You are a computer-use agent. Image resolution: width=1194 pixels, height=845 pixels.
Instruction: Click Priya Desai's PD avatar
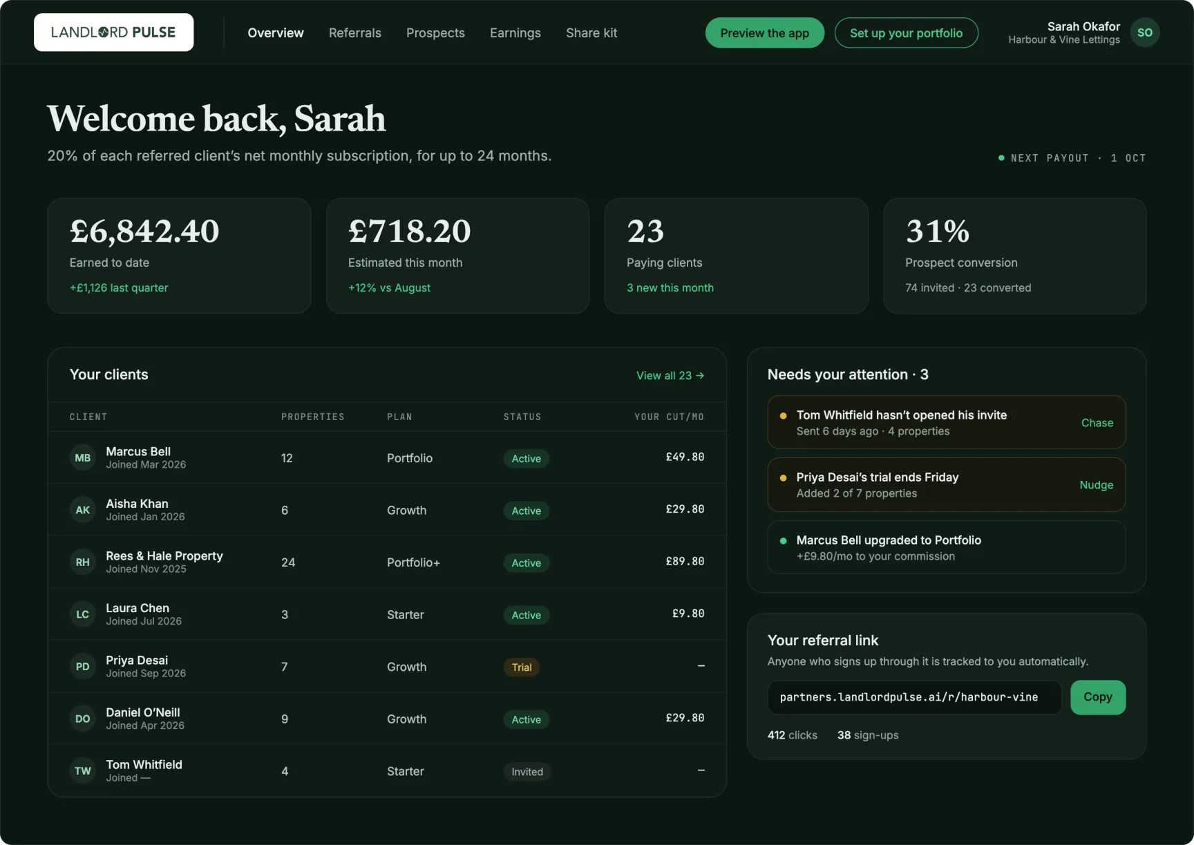pyautogui.click(x=83, y=666)
